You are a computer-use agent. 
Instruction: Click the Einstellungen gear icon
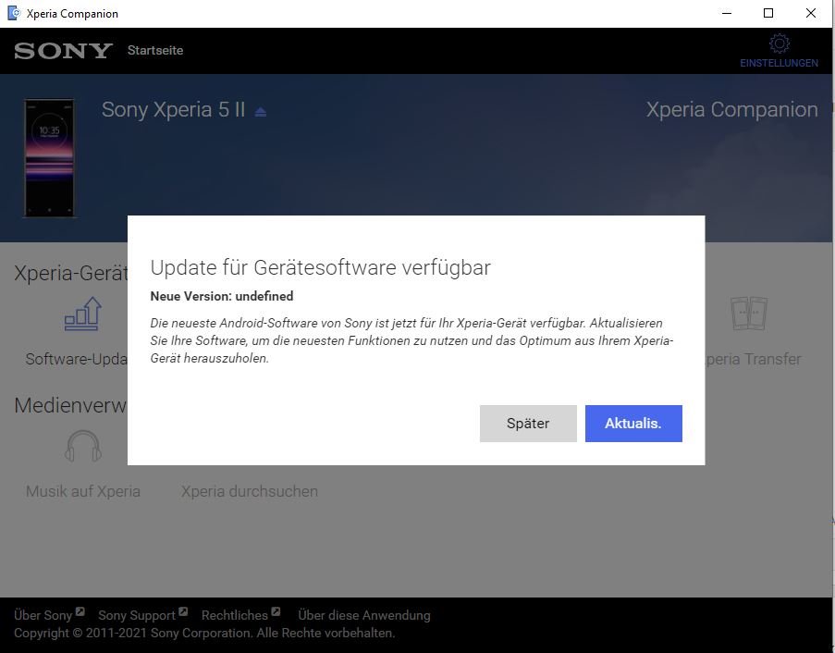779,43
